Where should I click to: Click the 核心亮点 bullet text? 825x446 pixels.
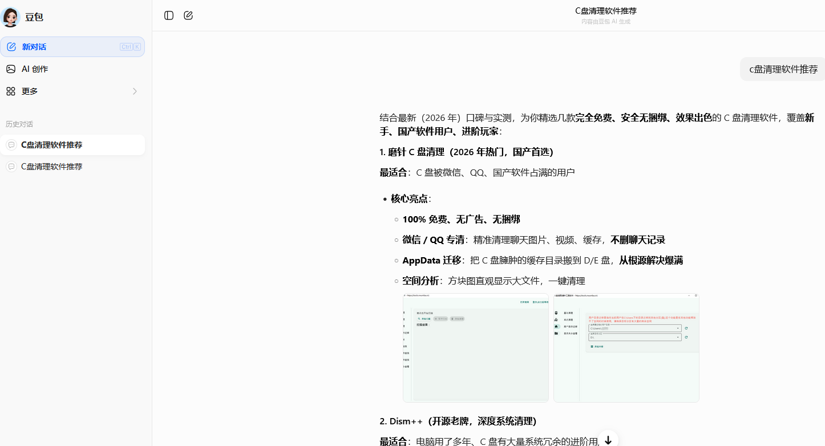pos(411,198)
